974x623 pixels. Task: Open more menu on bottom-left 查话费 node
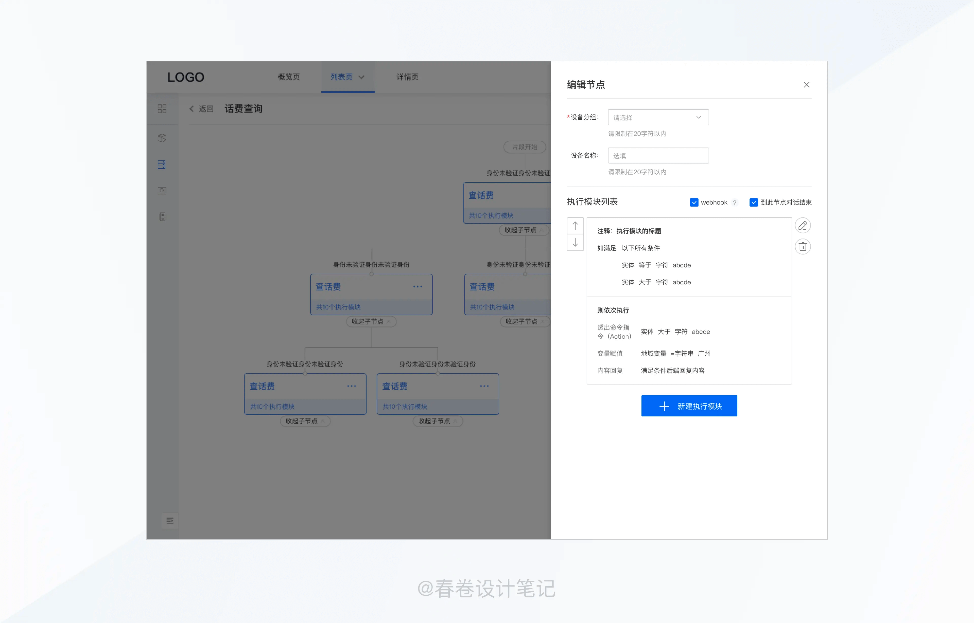(x=351, y=386)
